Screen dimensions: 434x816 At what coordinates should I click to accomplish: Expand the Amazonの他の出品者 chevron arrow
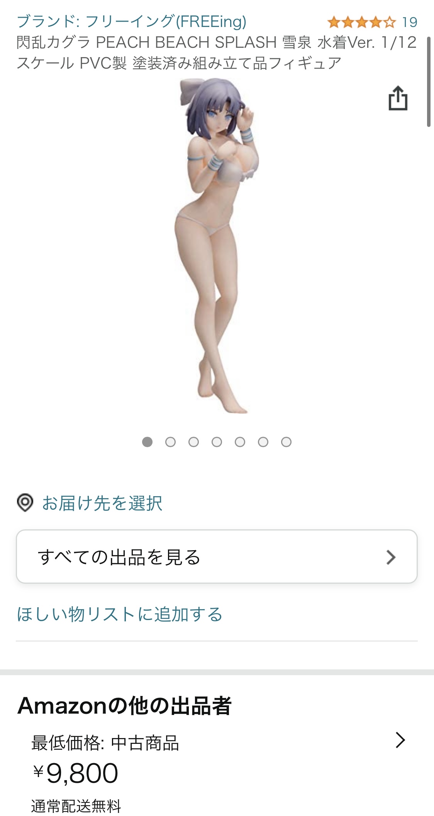click(400, 740)
